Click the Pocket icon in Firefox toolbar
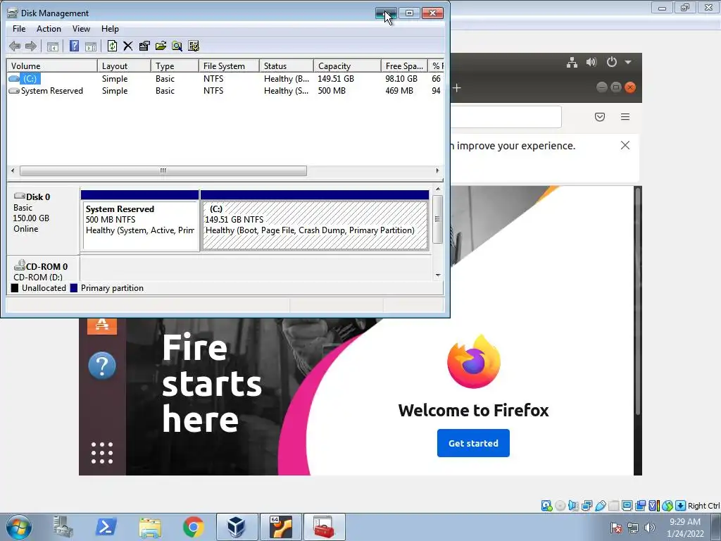 pos(600,117)
